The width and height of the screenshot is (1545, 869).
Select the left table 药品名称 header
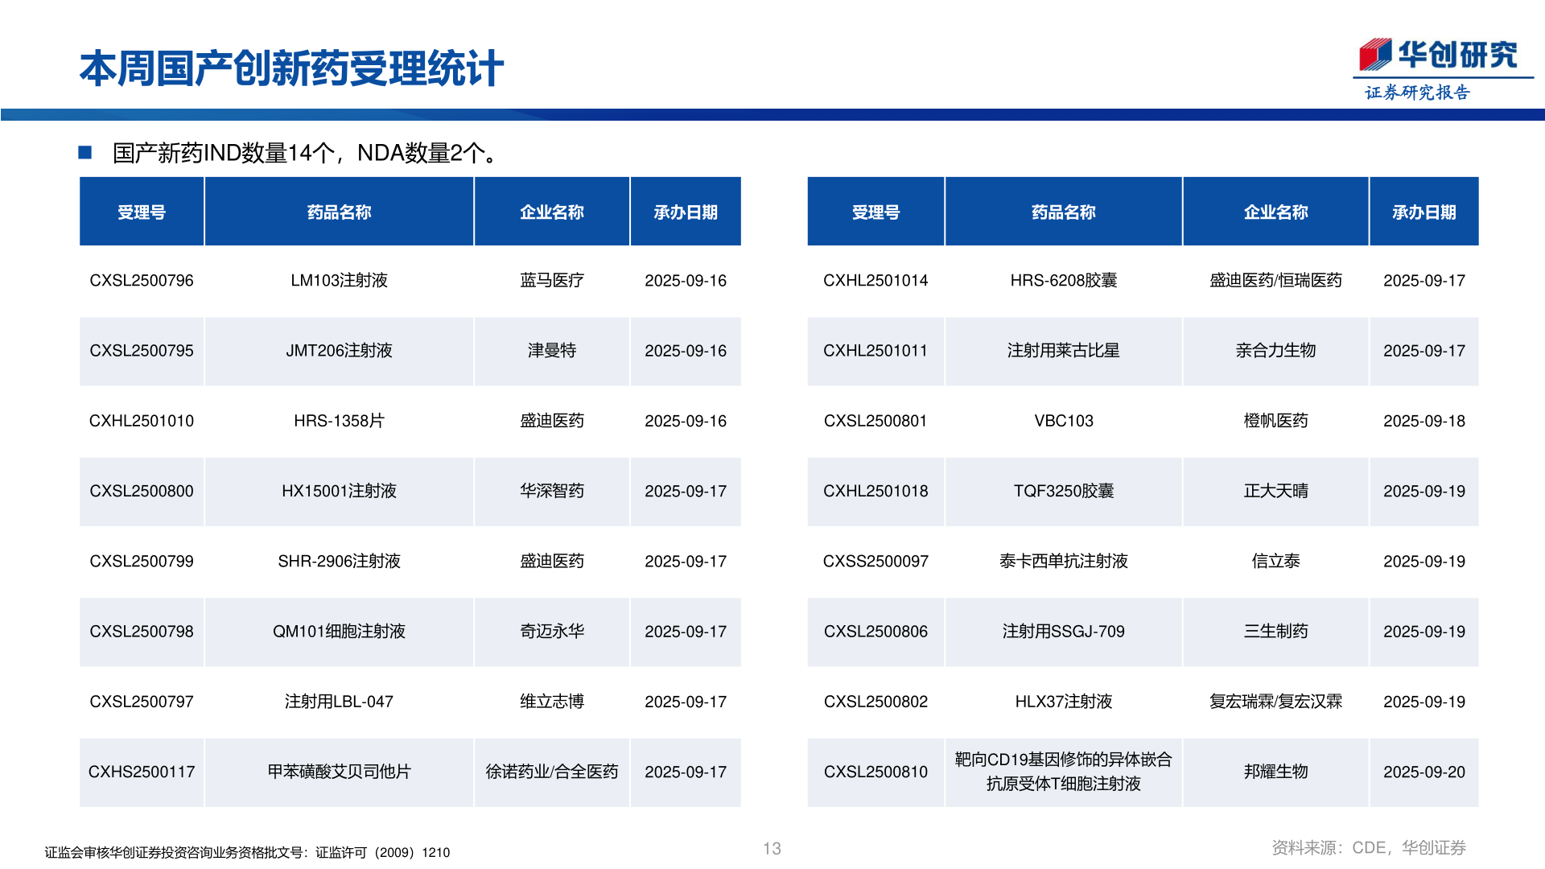point(339,212)
